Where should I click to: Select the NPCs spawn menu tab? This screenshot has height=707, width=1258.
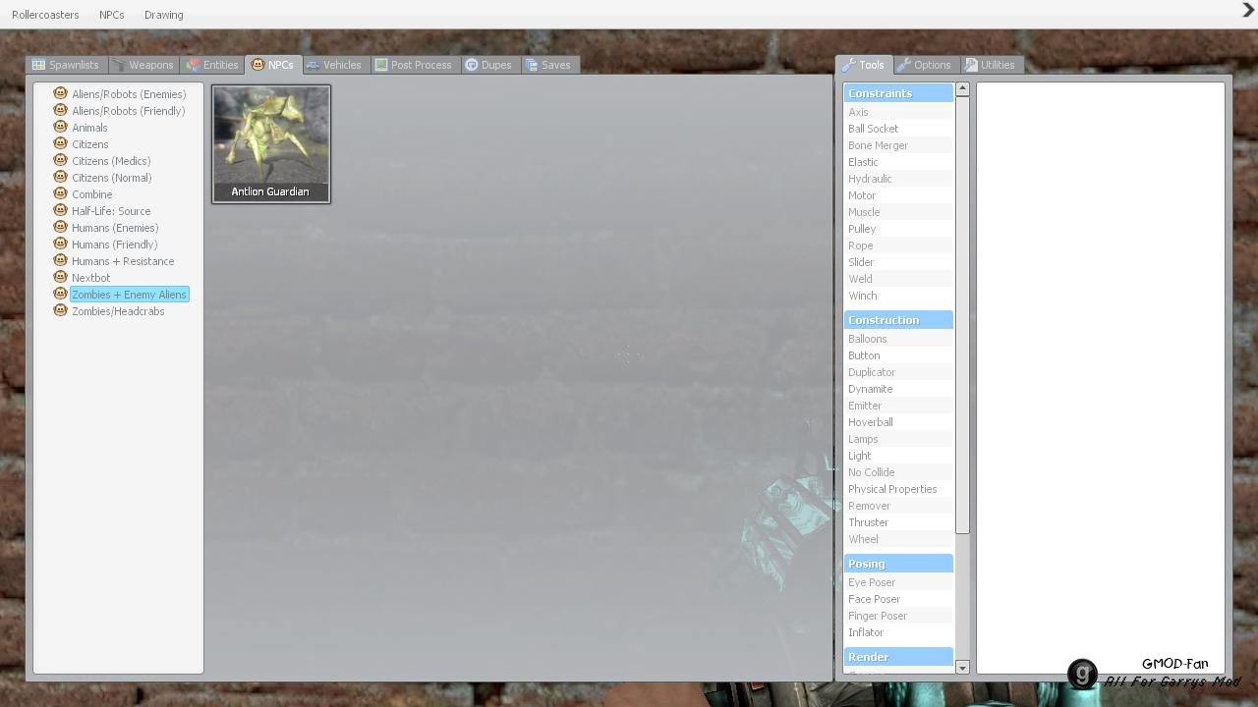point(273,65)
